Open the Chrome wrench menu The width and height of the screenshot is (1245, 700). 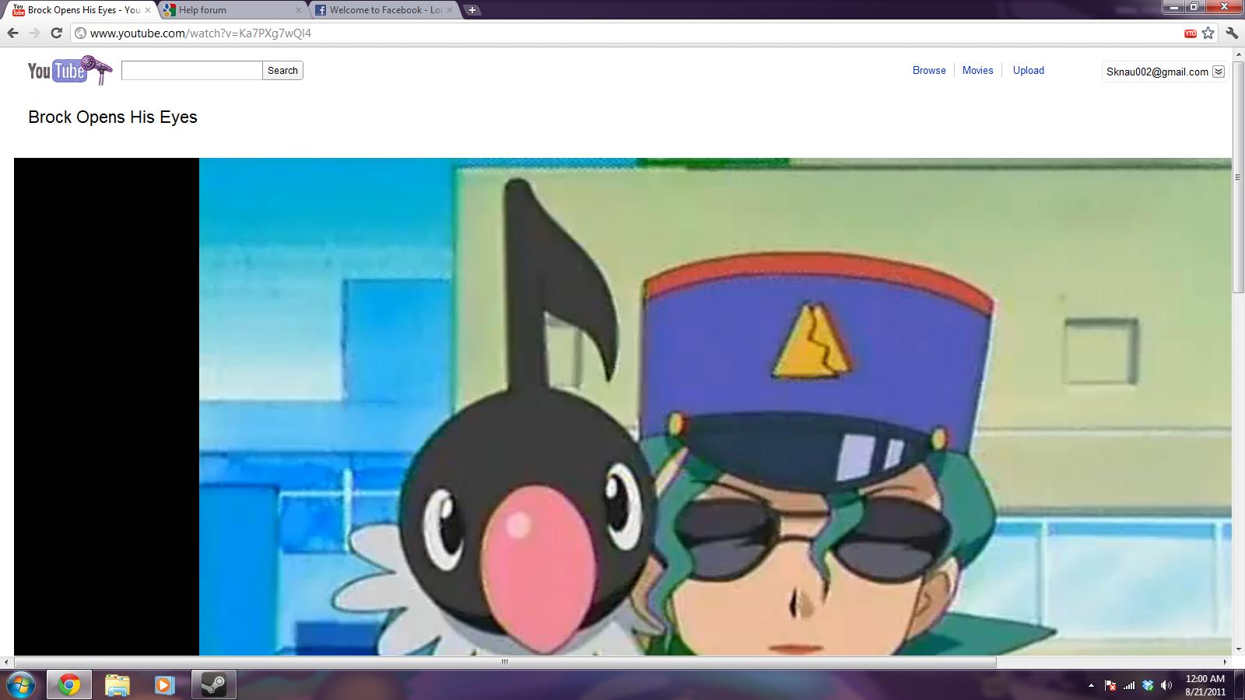(1232, 33)
